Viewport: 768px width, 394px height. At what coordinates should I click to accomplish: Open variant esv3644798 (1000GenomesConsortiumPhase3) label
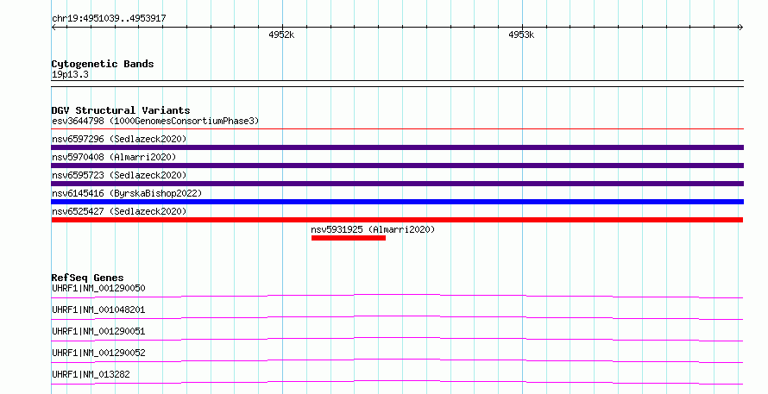155,121
